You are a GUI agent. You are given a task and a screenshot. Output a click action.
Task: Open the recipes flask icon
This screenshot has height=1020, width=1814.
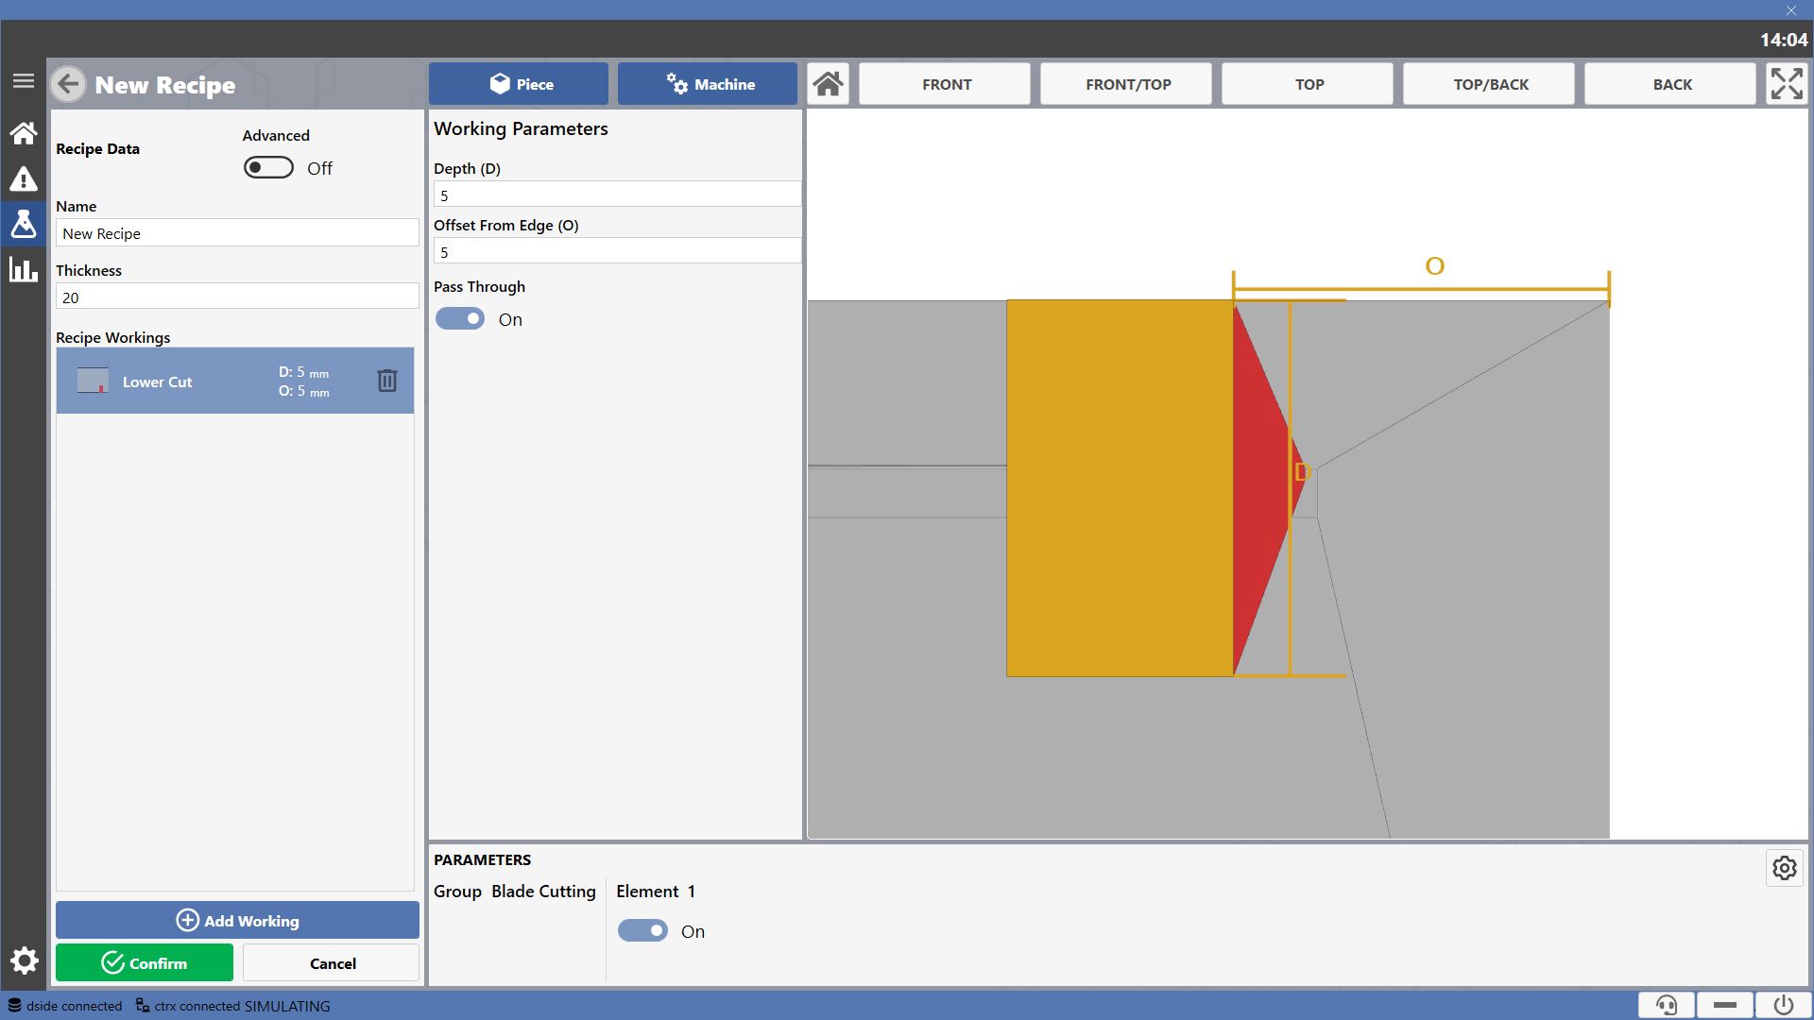pos(24,224)
